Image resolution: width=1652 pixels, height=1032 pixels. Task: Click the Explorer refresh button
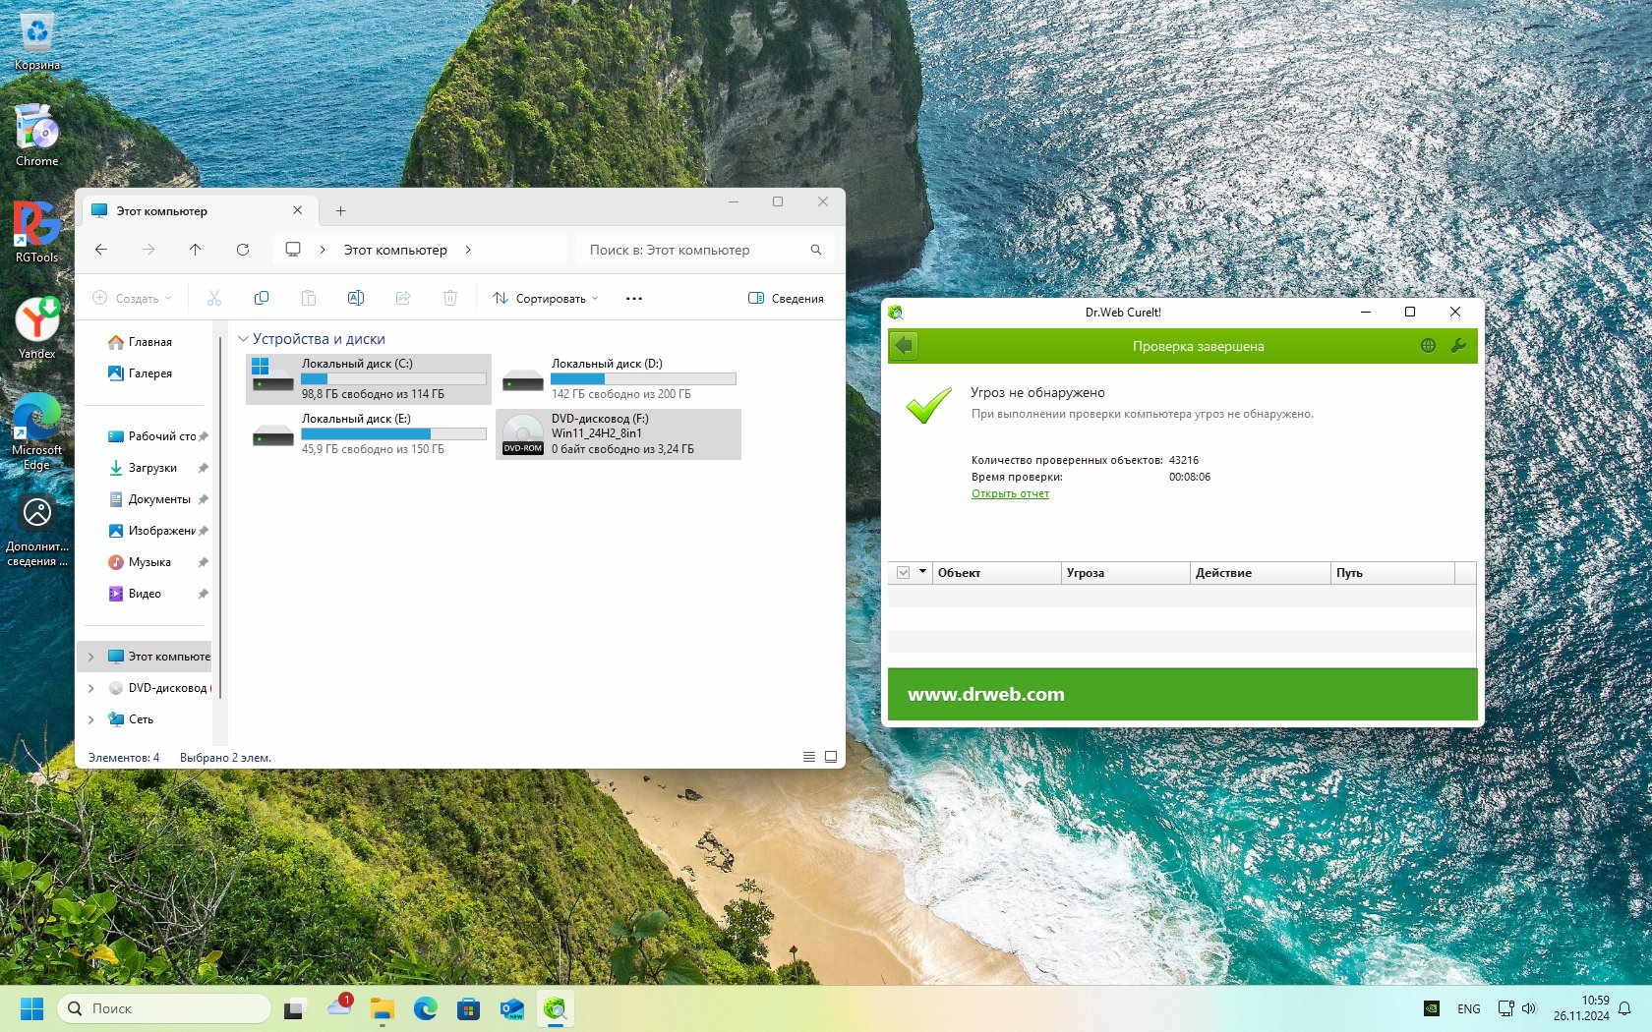click(243, 250)
